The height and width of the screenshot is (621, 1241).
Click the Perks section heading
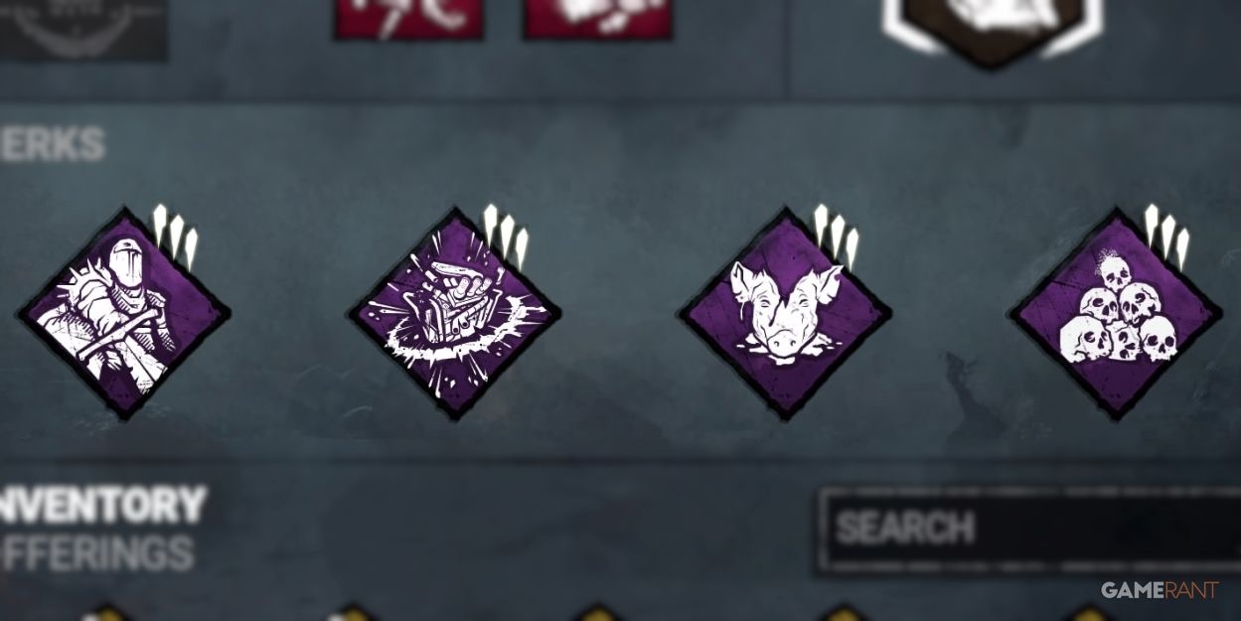(x=52, y=145)
